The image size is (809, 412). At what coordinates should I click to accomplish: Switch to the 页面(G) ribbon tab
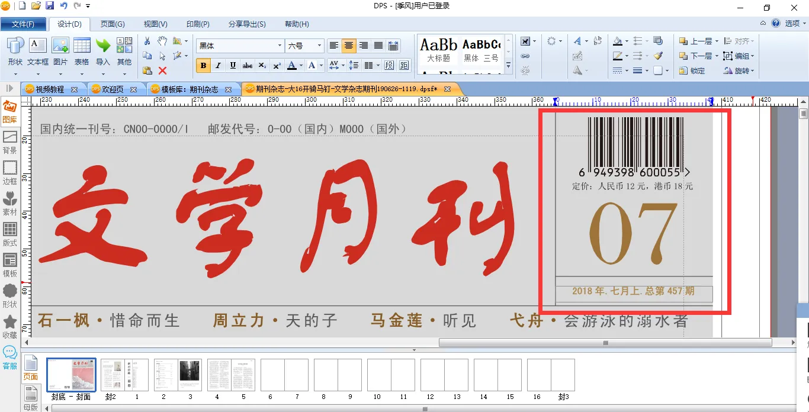click(113, 24)
